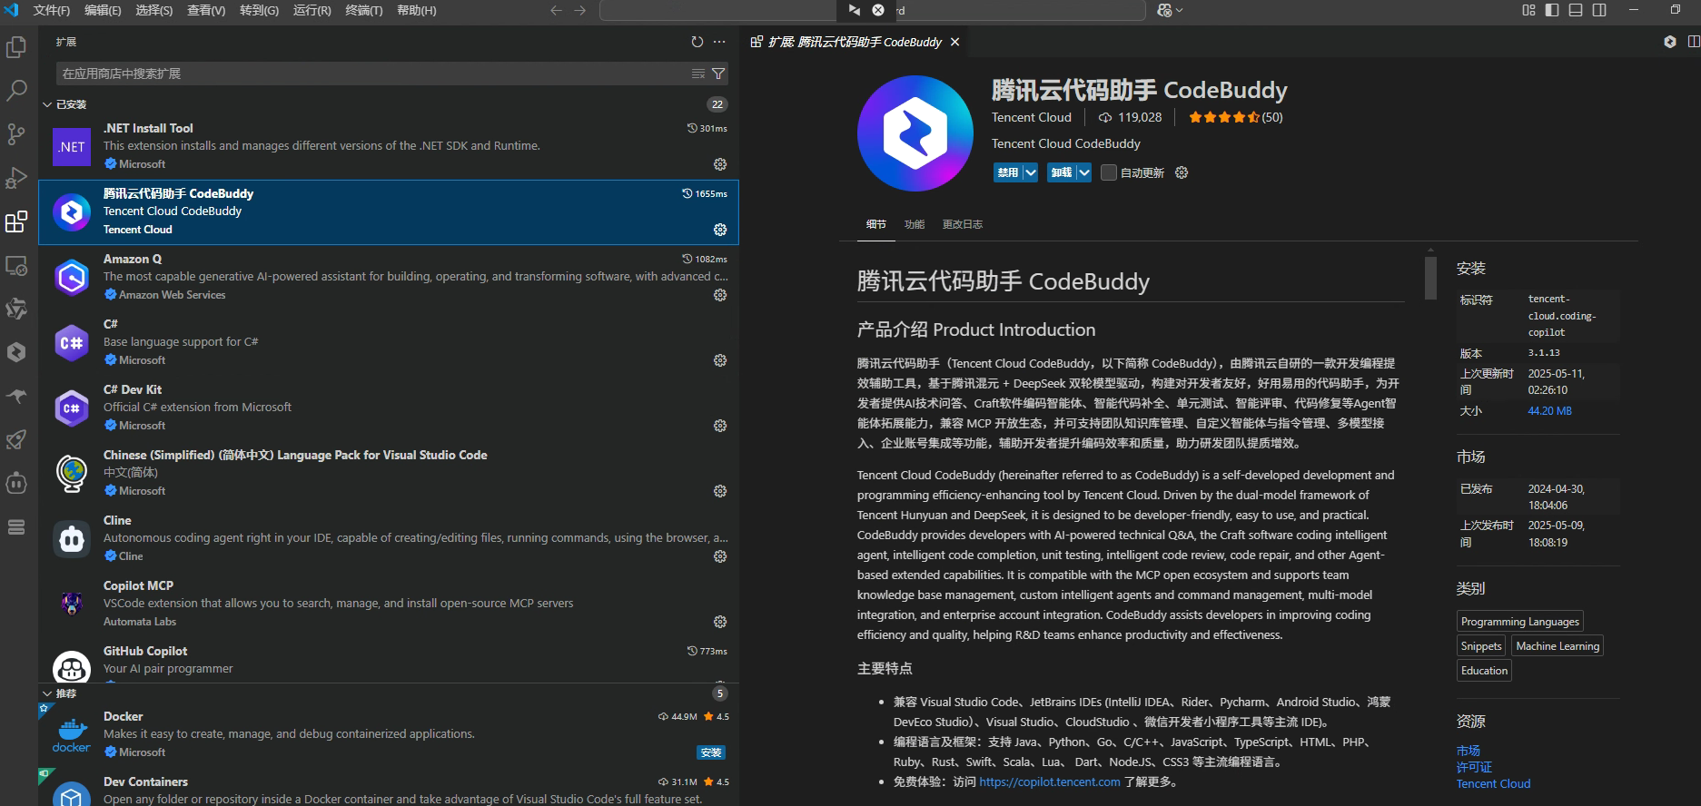Enable the auto update checkbox

1109,172
